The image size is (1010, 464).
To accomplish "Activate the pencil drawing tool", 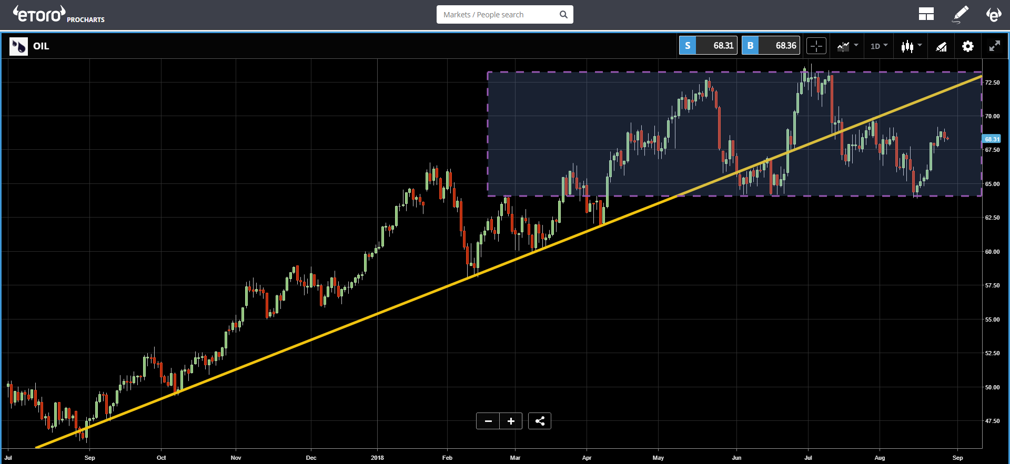I will (961, 14).
